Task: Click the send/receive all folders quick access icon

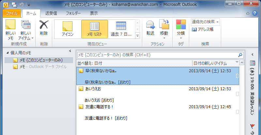Action: pyautogui.click(x=15, y=5)
